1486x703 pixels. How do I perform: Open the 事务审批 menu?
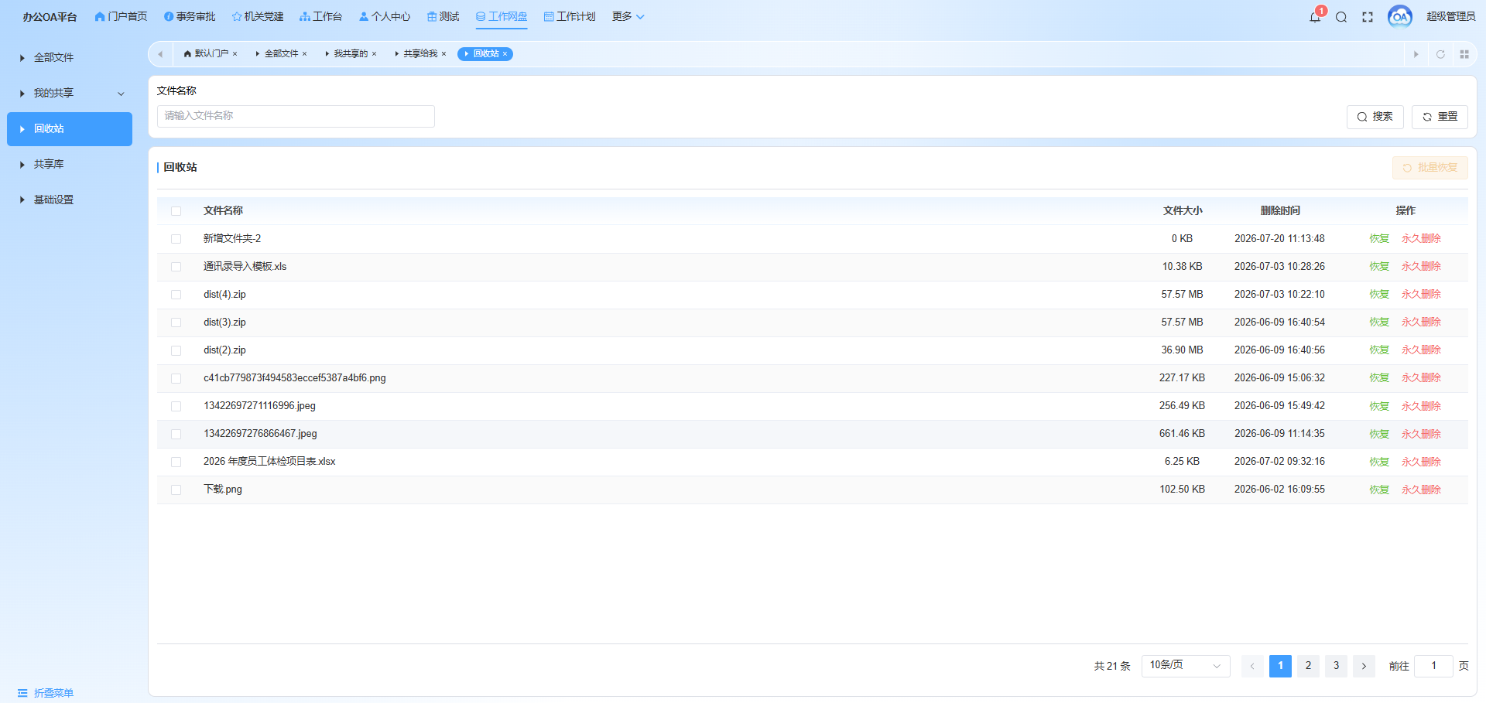tap(190, 16)
